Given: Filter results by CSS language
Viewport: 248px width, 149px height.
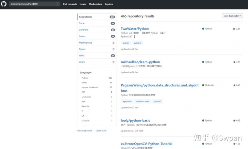Looking at the screenshot, I should (x=97, y=92).
